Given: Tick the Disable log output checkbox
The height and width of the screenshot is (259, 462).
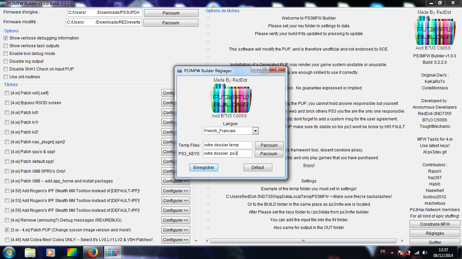Looking at the screenshot, I should (6, 61).
